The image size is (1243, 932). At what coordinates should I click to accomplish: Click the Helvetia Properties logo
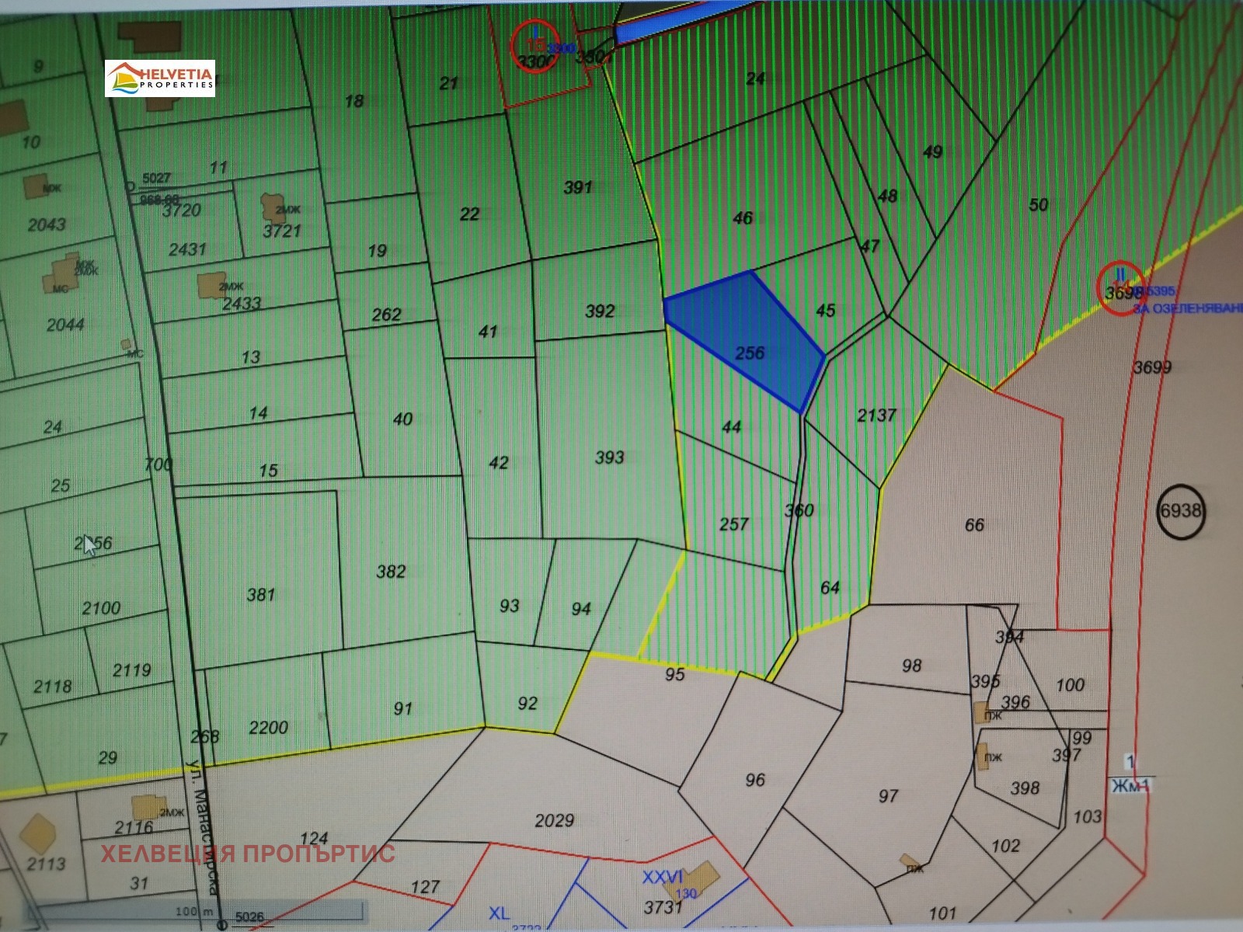pos(160,78)
